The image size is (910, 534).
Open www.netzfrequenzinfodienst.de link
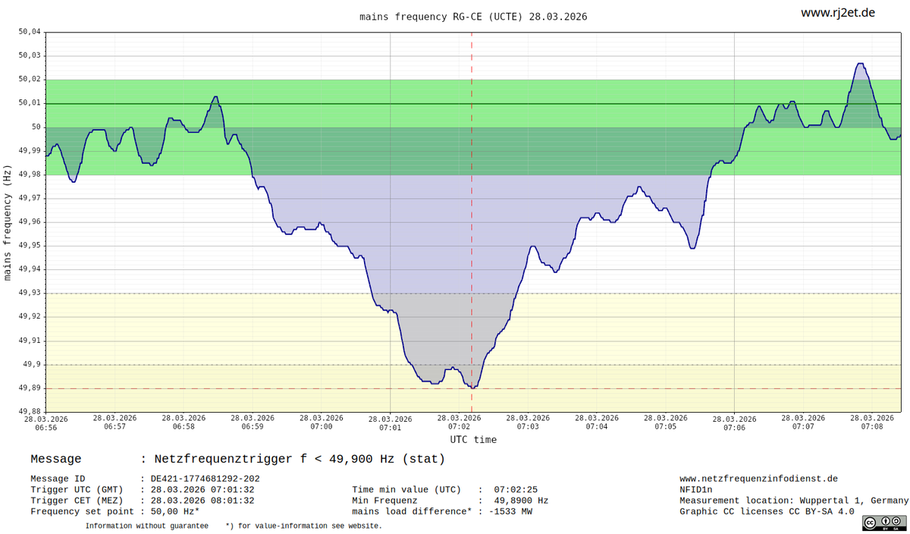pyautogui.click(x=758, y=479)
